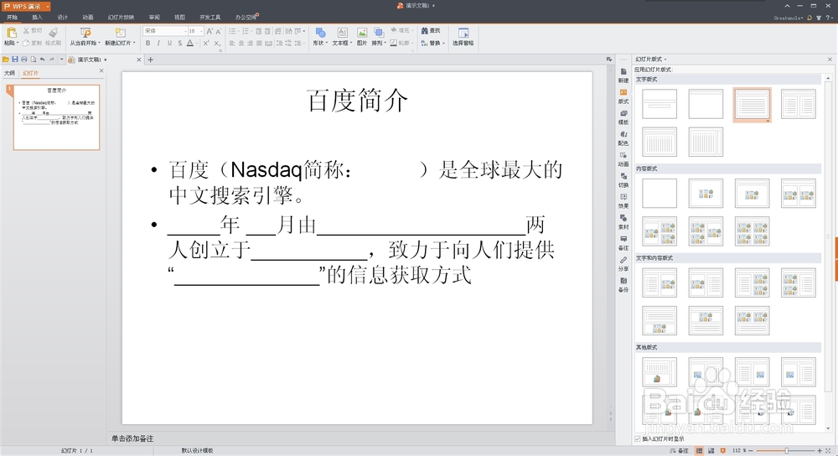This screenshot has width=838, height=456.
Task: Switch to the 大纲 (Outline) panel tab
Action: click(x=9, y=73)
